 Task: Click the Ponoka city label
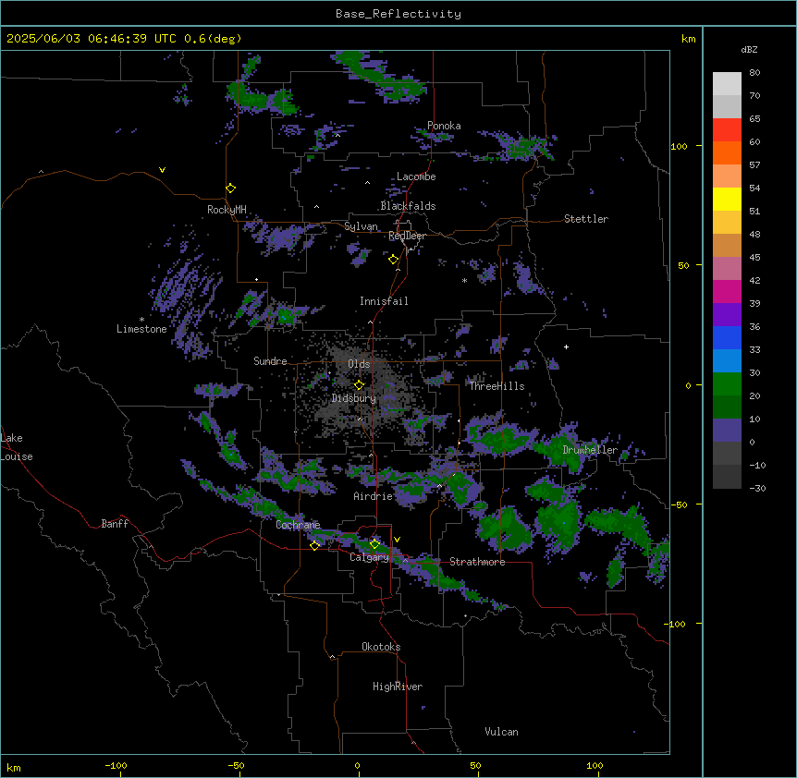[x=444, y=126]
